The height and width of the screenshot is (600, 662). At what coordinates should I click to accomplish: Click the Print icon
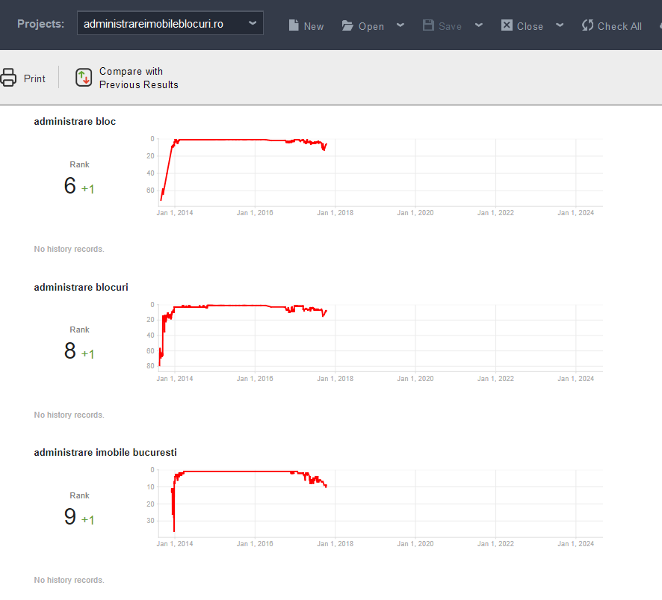[8, 77]
